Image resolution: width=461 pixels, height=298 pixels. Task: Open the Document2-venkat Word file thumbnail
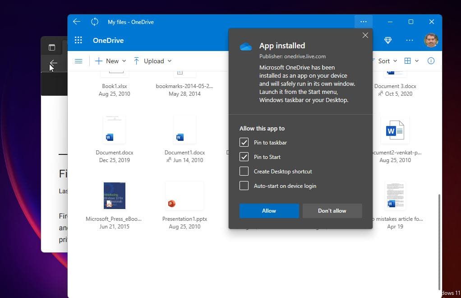pos(395,130)
